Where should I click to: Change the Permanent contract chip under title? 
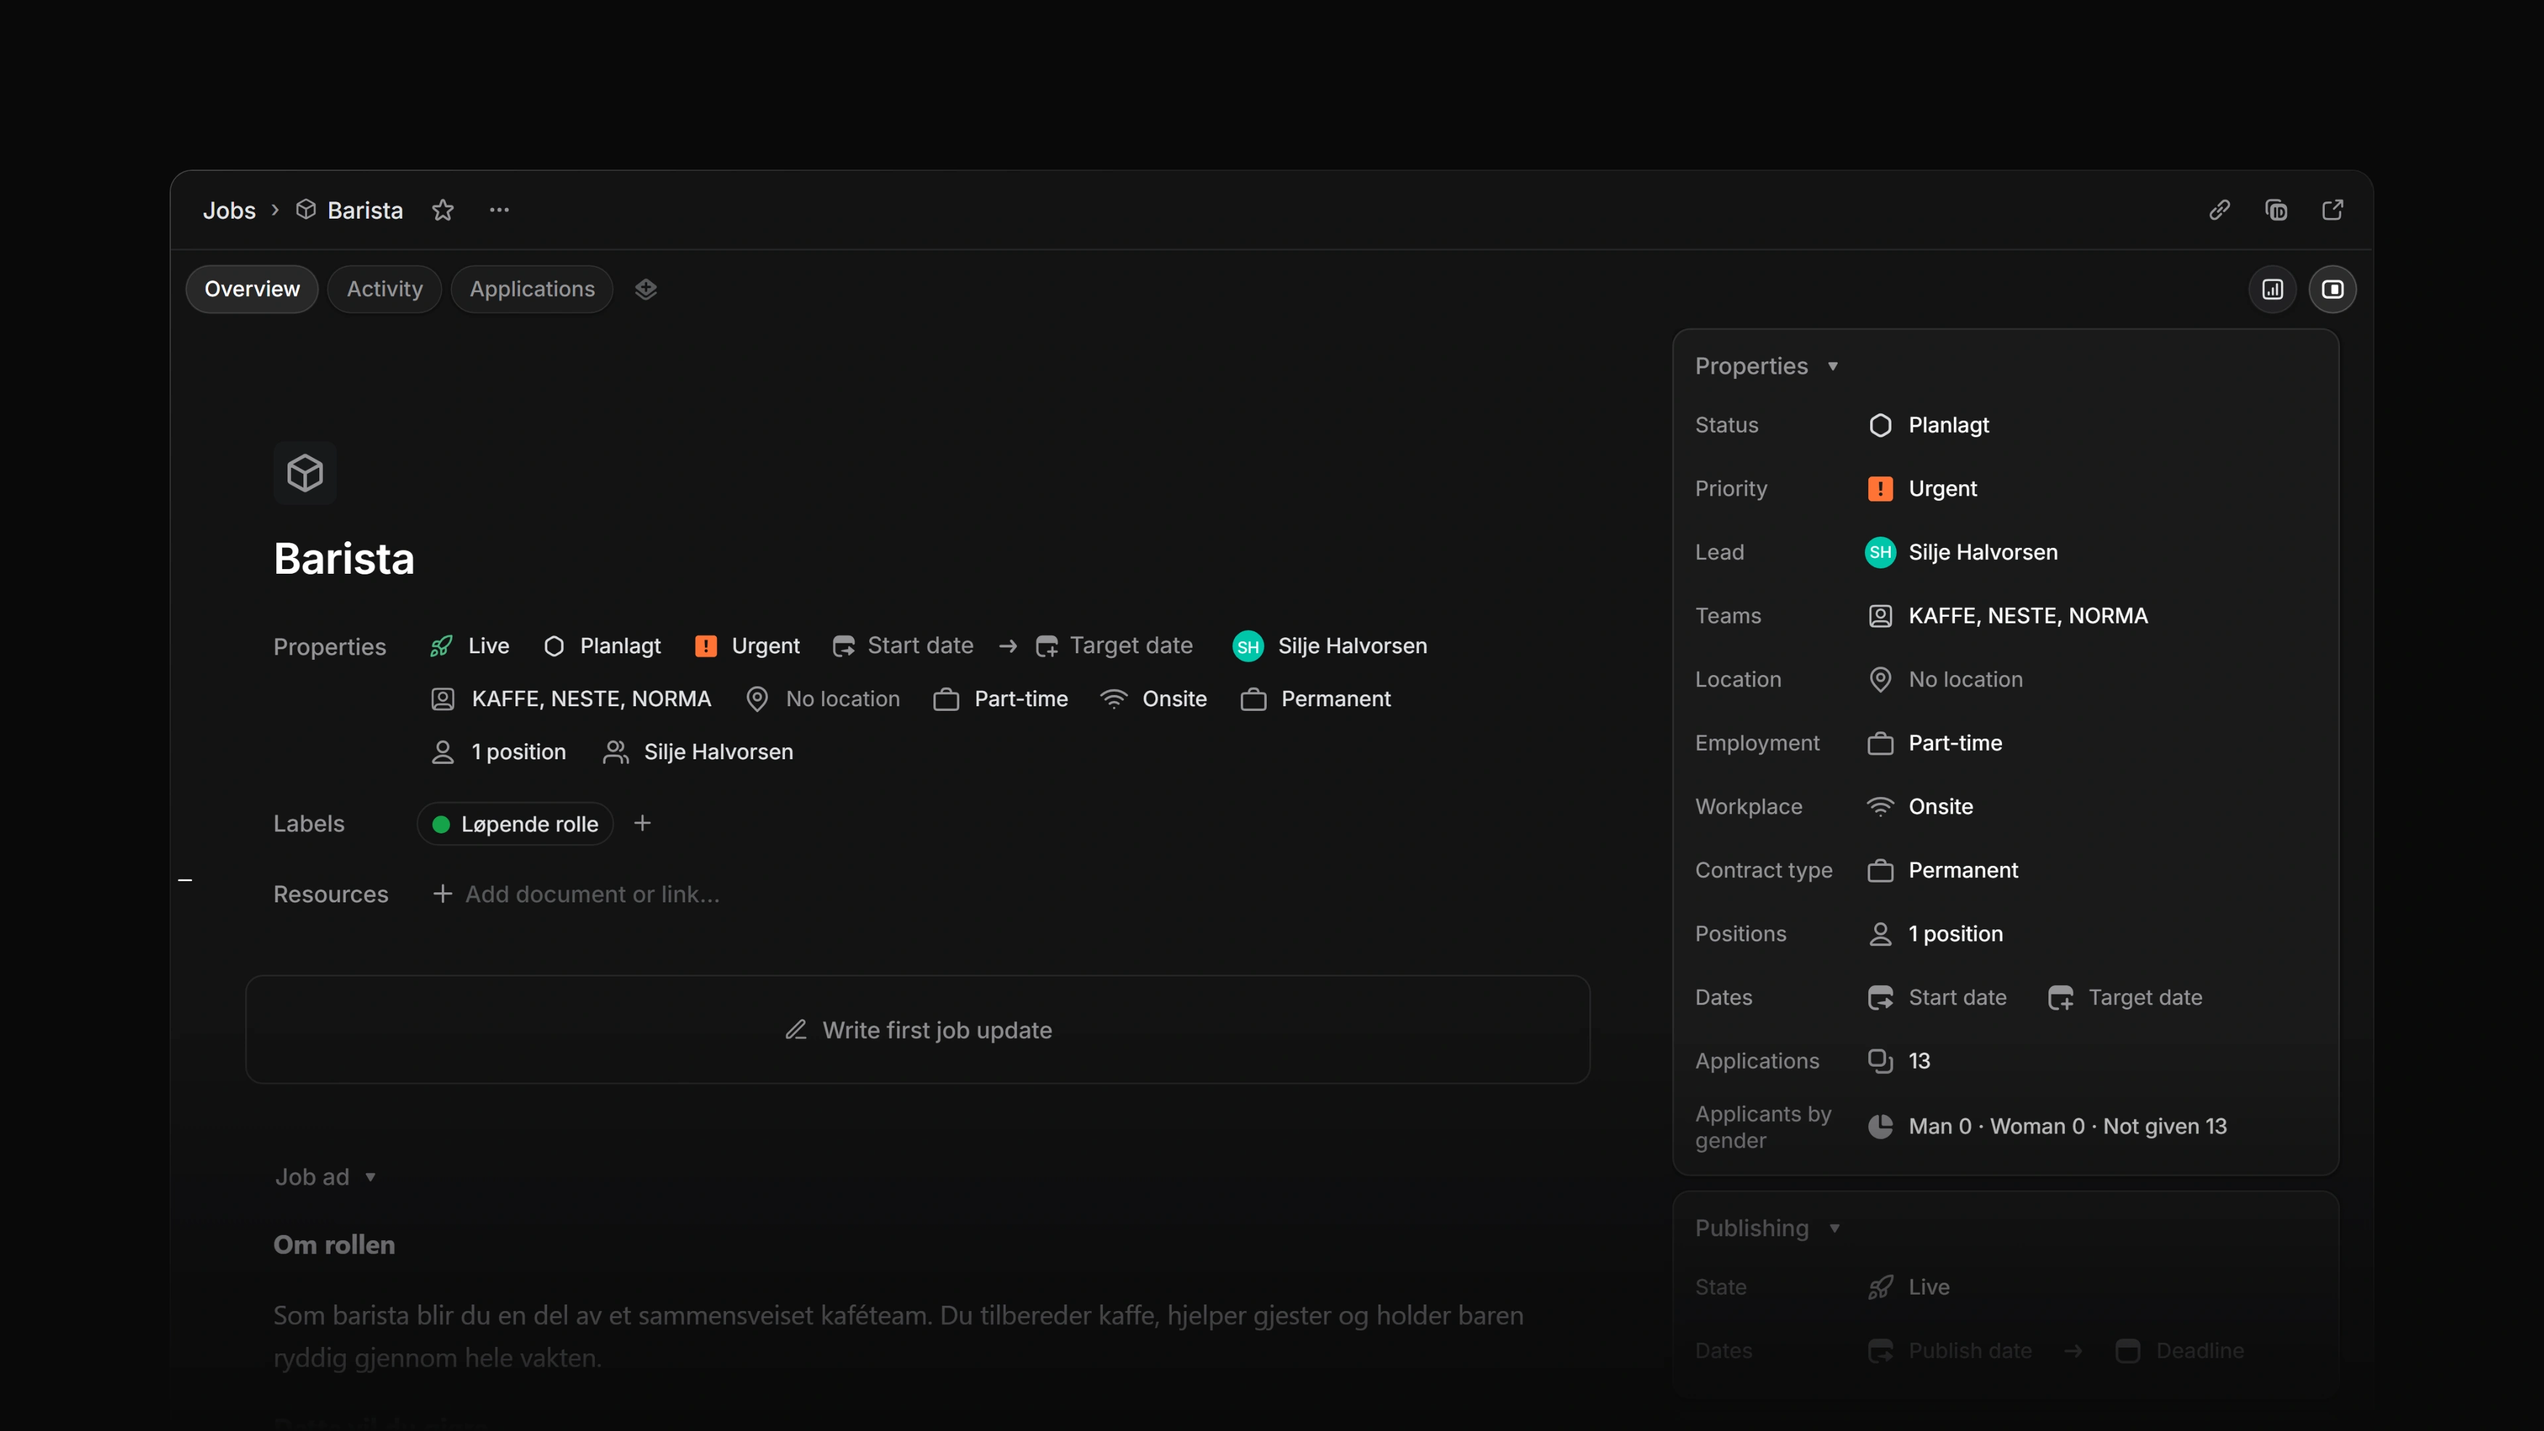coord(1316,699)
